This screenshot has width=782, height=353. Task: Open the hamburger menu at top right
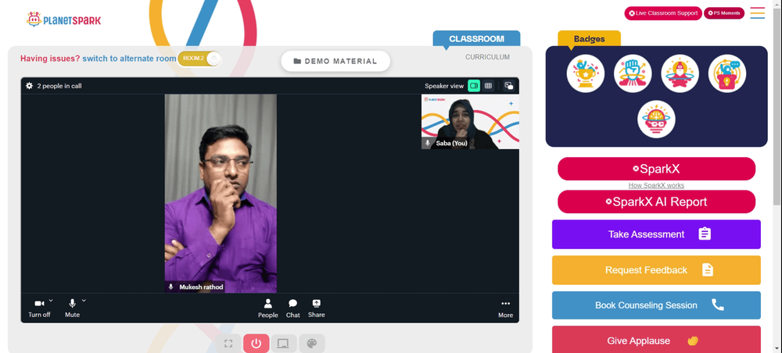pyautogui.click(x=757, y=13)
